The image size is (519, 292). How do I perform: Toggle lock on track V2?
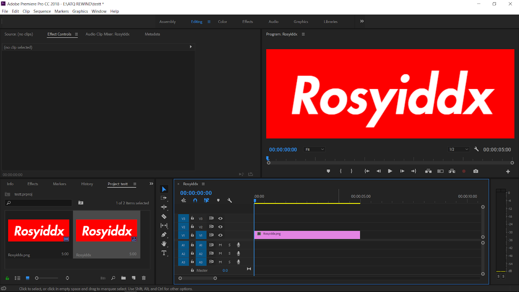click(x=192, y=227)
